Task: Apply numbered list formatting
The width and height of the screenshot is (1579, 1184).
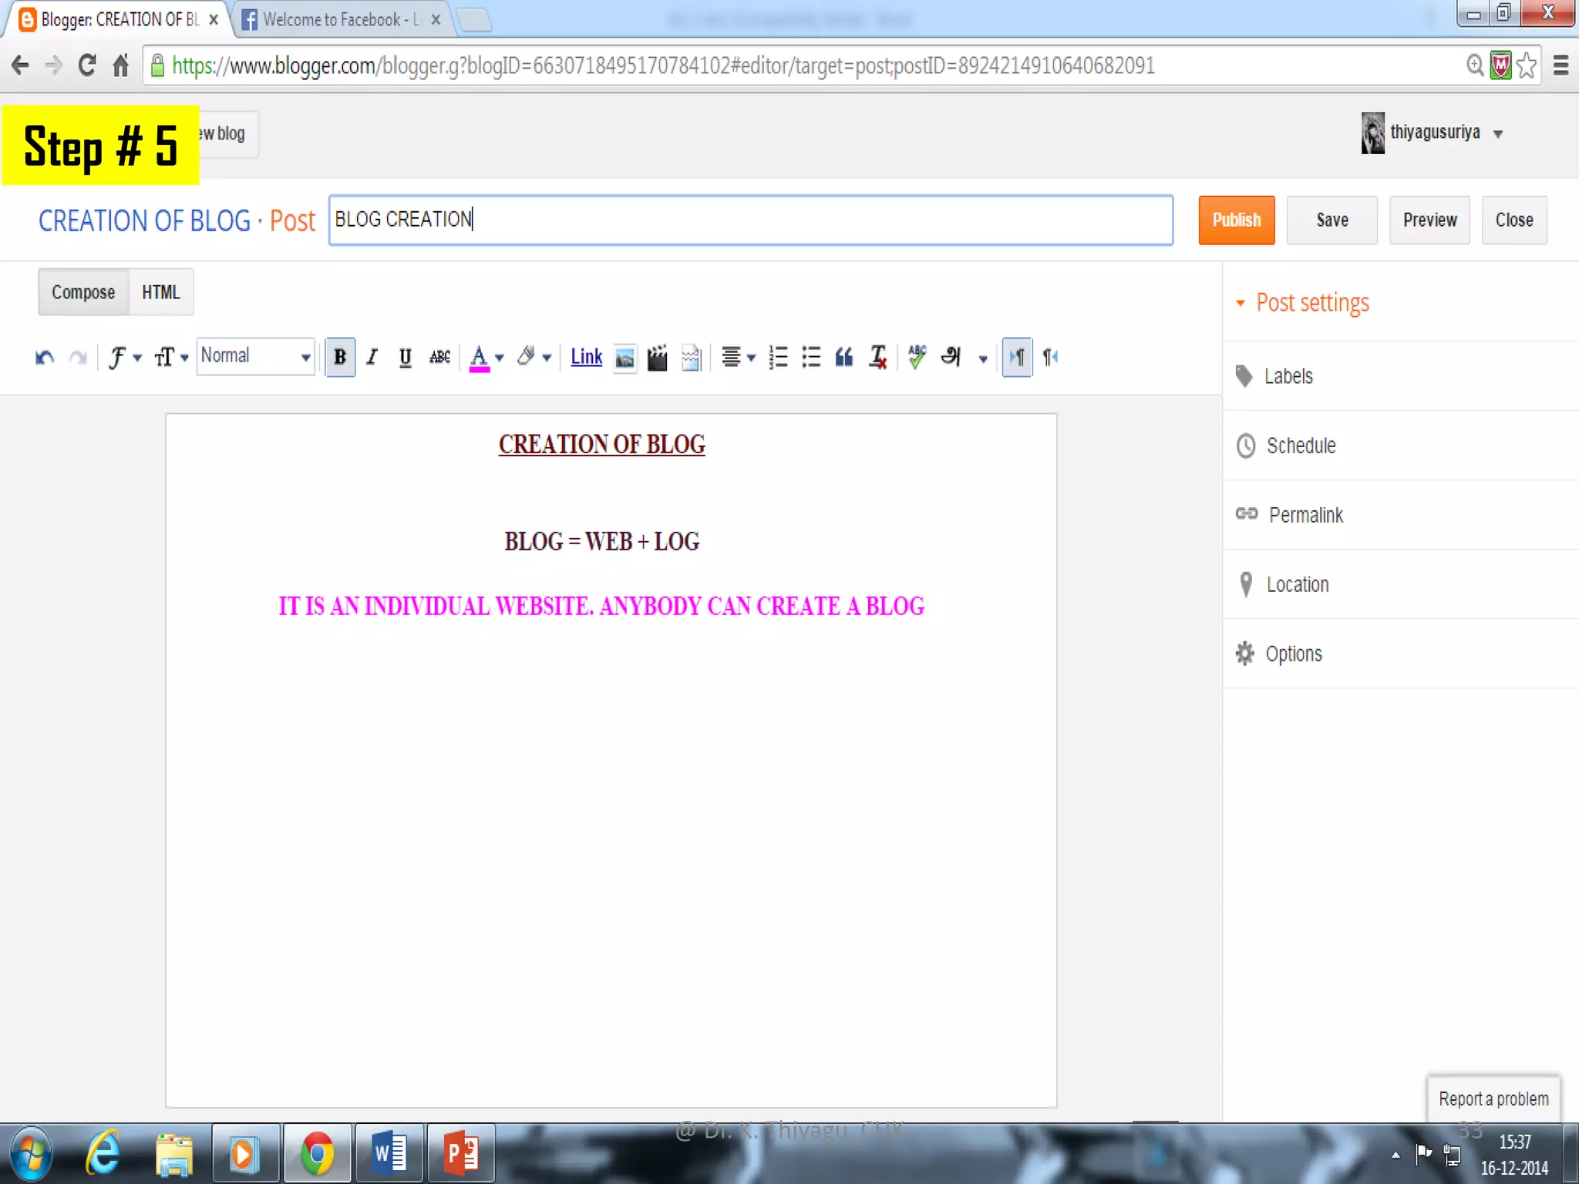Action: click(778, 357)
